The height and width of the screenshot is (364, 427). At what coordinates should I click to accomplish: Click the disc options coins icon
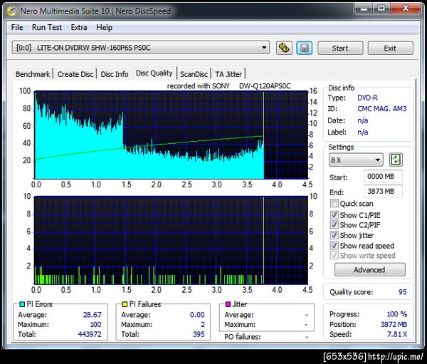pyautogui.click(x=284, y=48)
